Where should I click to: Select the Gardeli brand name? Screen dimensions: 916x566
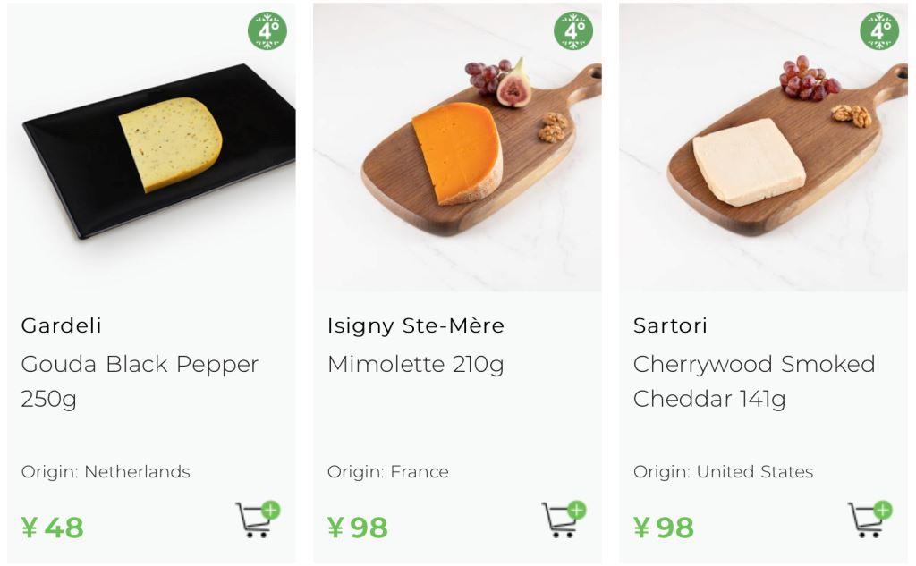pos(62,325)
